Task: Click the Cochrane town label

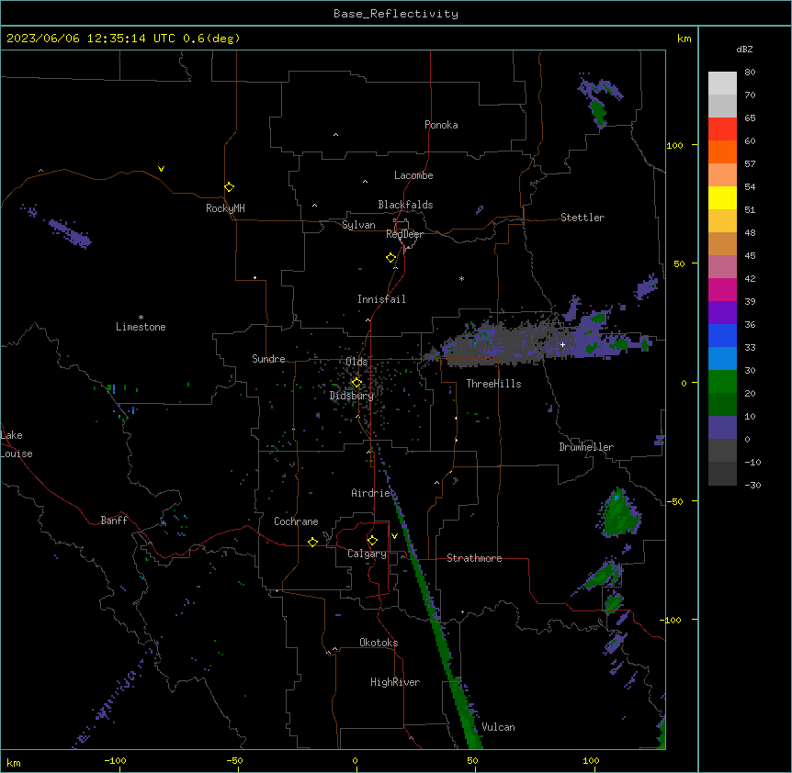Action: (x=296, y=521)
